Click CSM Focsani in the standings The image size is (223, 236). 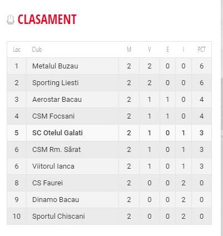click(53, 116)
